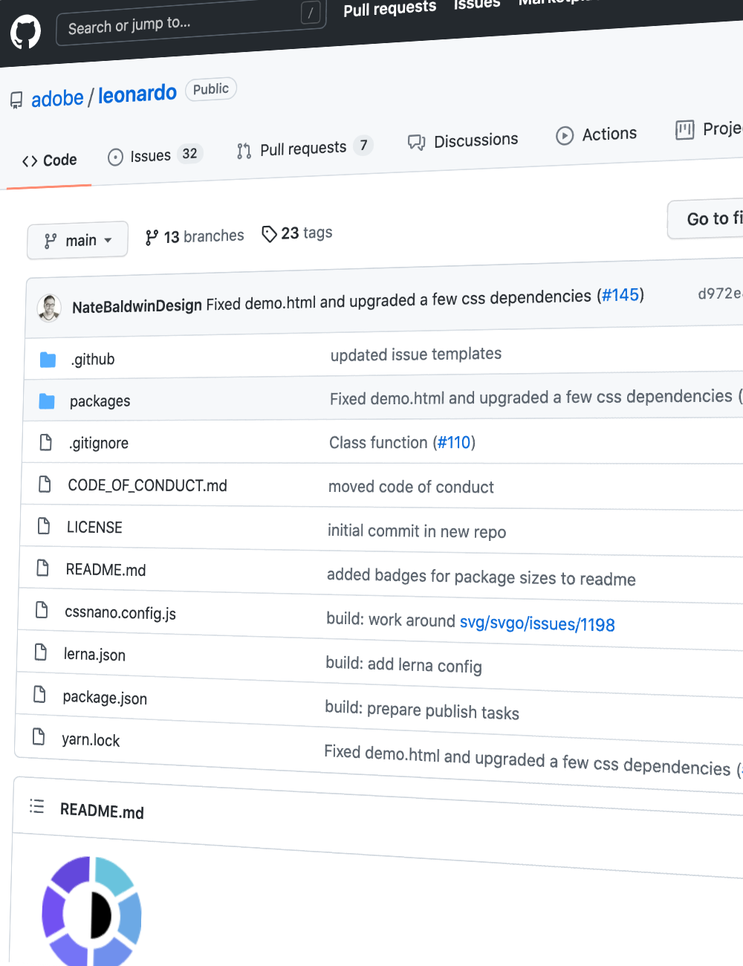The height and width of the screenshot is (966, 743).
Task: Open the Pull requests repo tab
Action: tap(303, 149)
